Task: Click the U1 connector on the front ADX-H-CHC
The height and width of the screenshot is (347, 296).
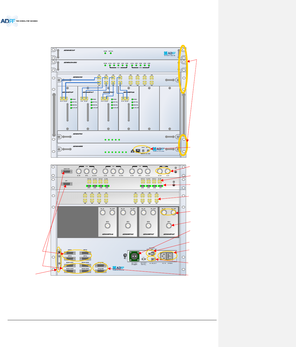Action: coord(99,77)
